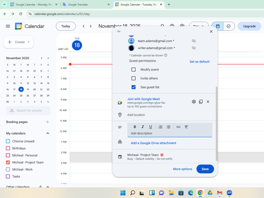Close the event creation dialog
This screenshot has width=264, height=198.
coord(211,31)
